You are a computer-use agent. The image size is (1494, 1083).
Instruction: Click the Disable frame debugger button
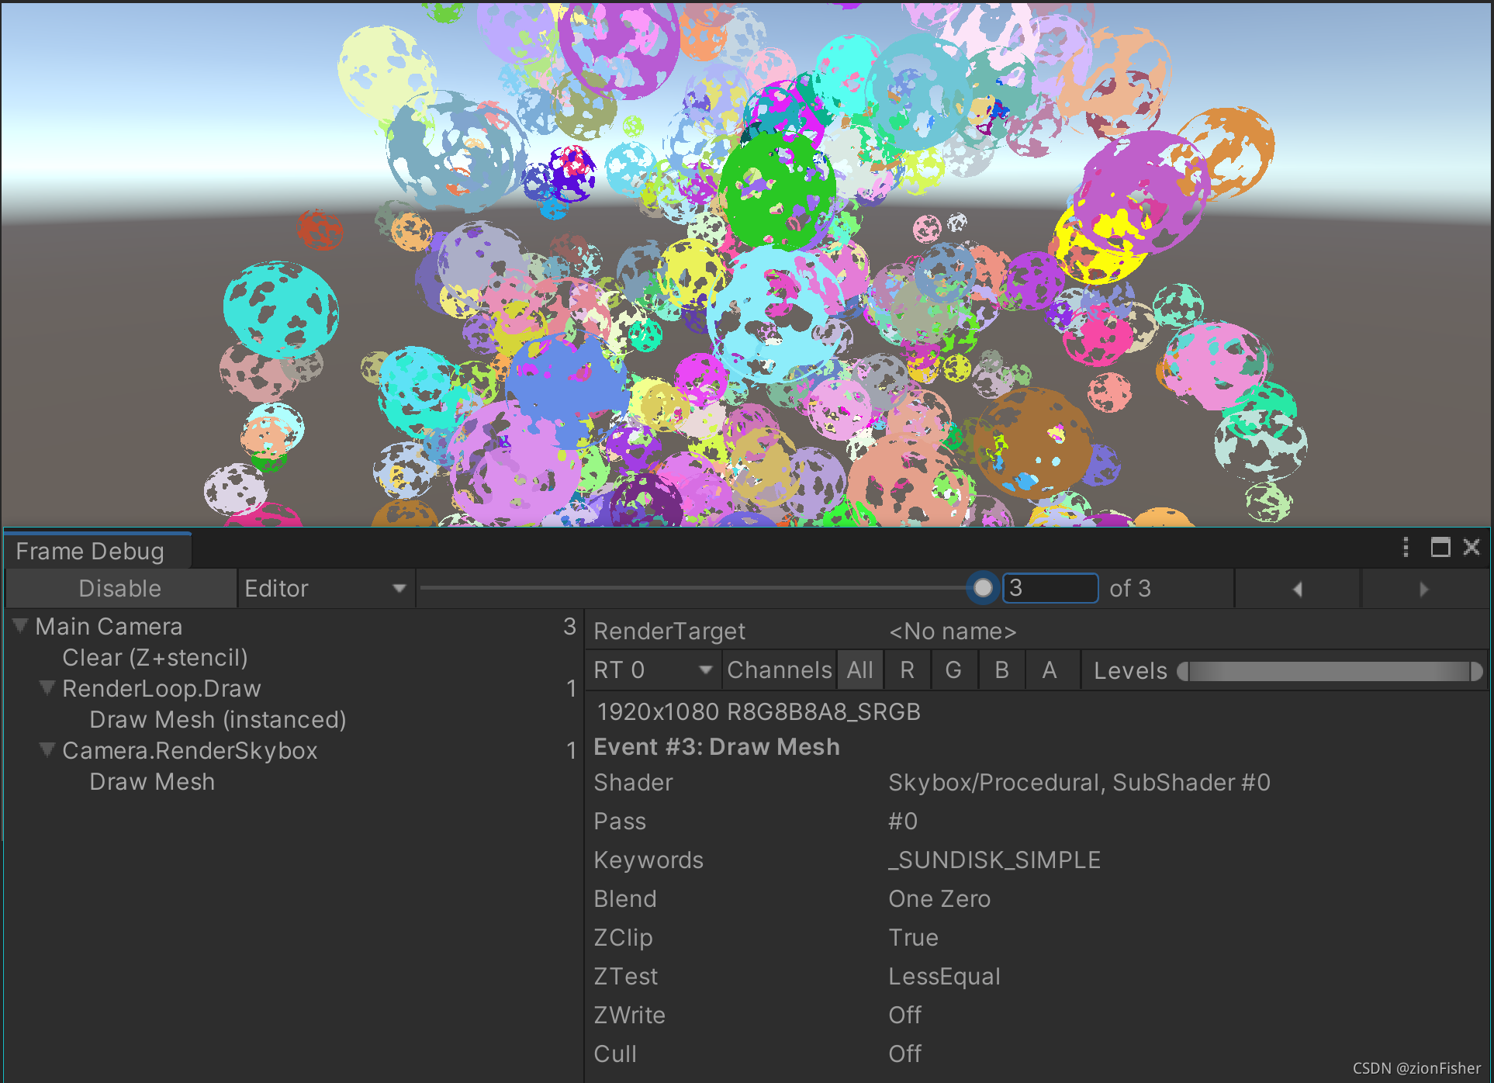[x=120, y=589]
